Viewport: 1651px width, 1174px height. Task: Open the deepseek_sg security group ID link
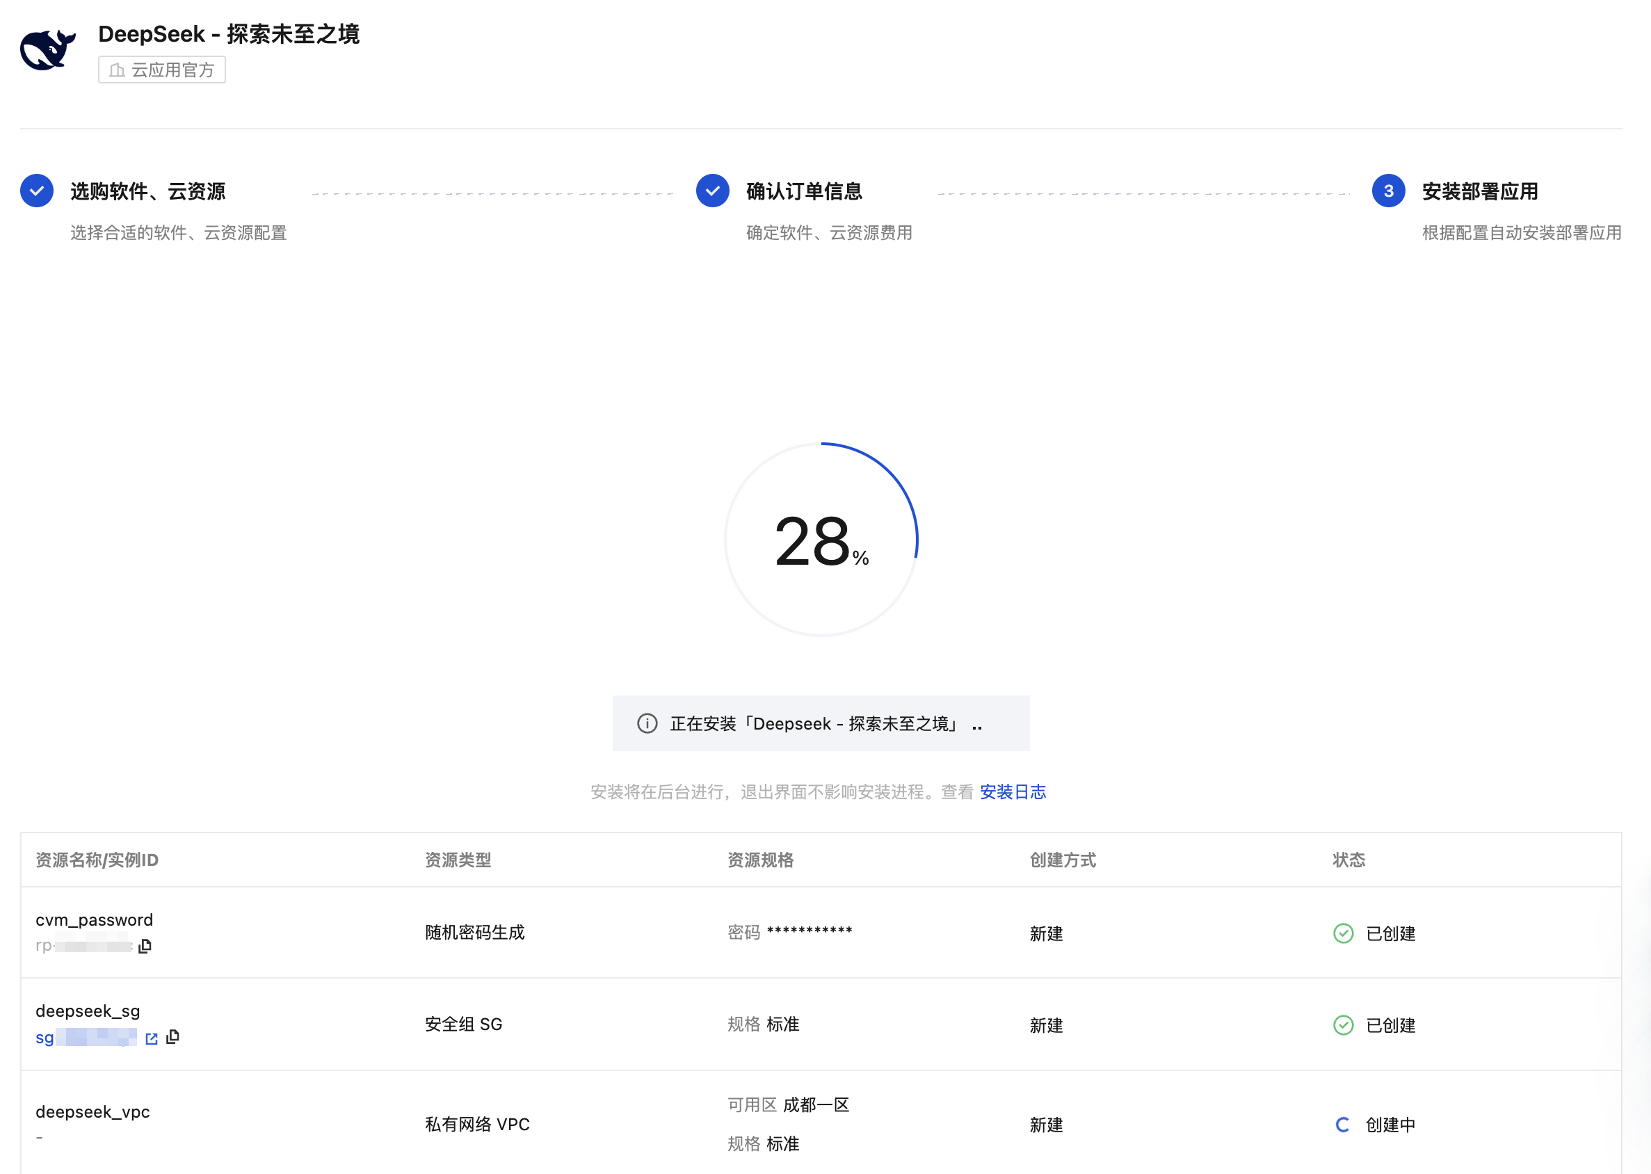(86, 1038)
